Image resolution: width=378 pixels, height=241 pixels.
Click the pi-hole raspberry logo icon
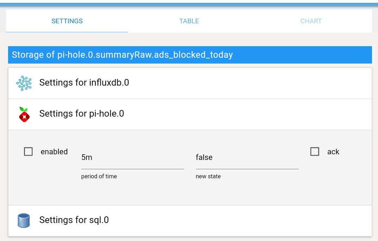pos(24,115)
